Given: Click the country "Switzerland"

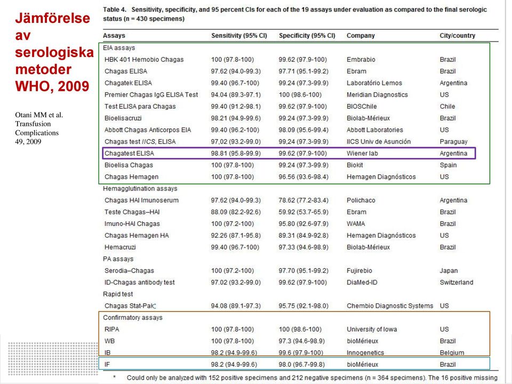Looking at the screenshot, I should (x=457, y=283).
